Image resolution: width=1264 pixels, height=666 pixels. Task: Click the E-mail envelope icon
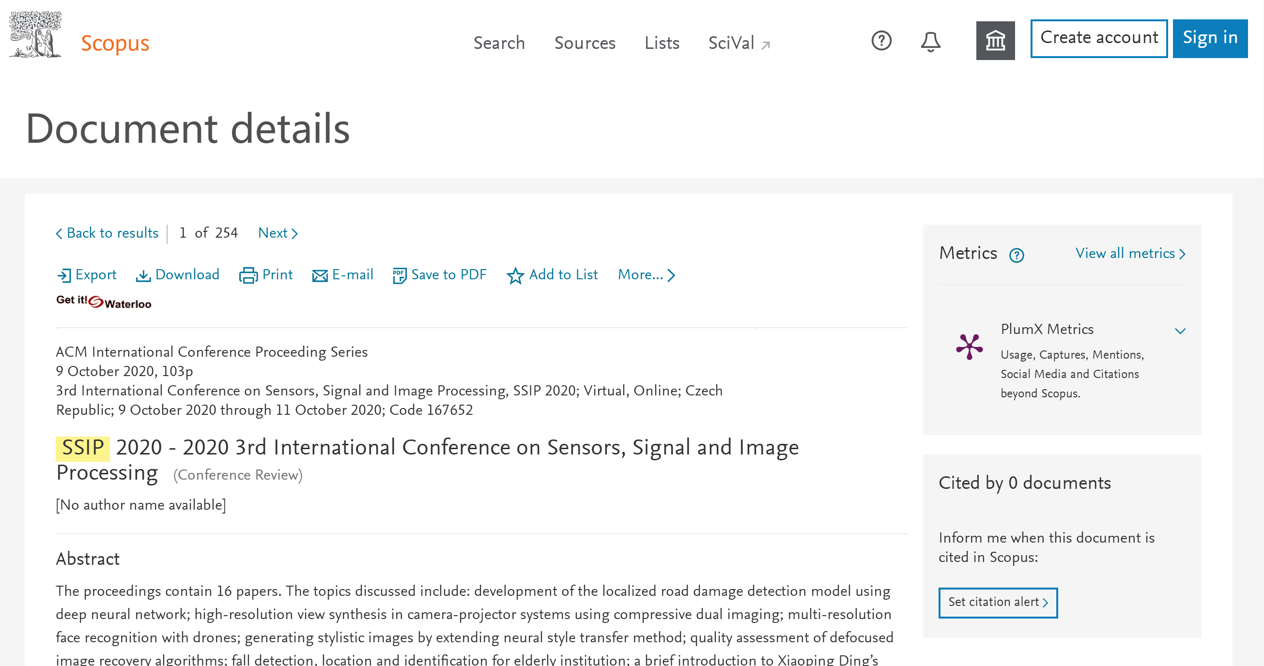[320, 275]
